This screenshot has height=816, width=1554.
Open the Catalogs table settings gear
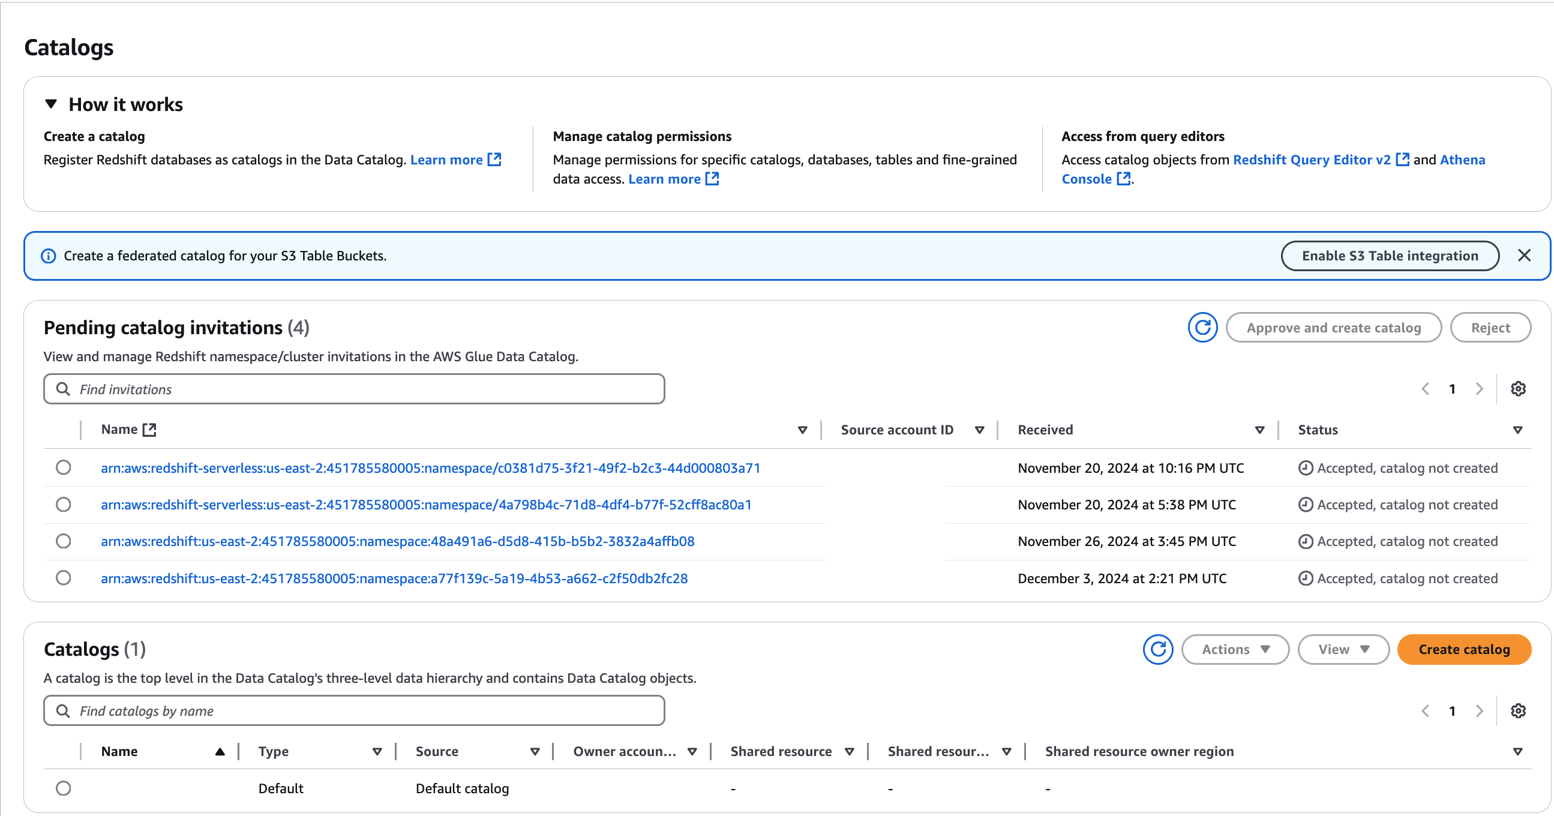[1519, 710]
